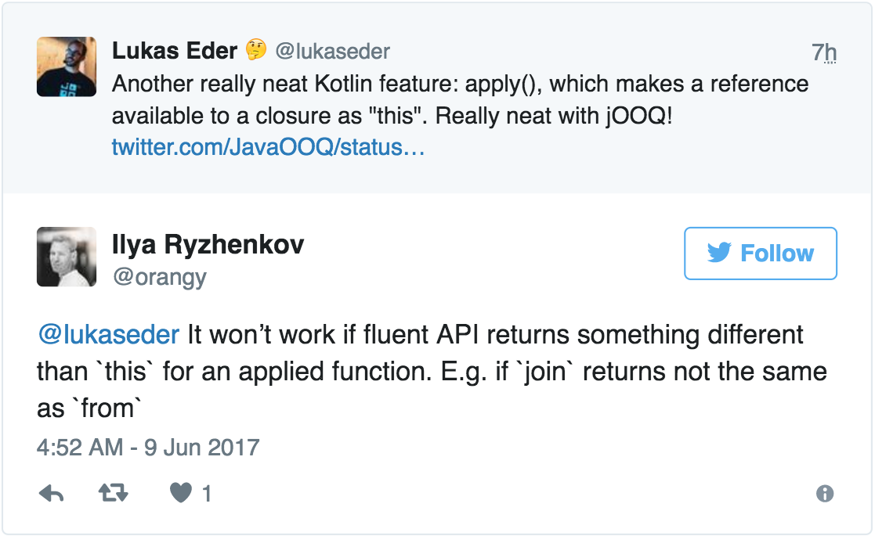Click the @orangy handle

tap(160, 277)
